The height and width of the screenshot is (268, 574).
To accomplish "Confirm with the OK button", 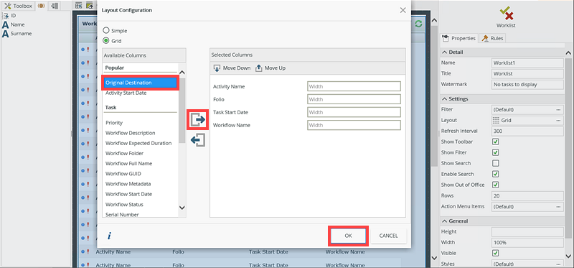I will coord(348,236).
